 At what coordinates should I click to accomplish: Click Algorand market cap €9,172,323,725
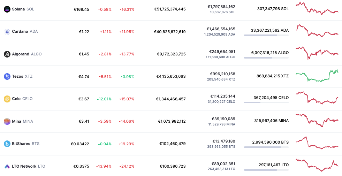pyautogui.click(x=172, y=54)
